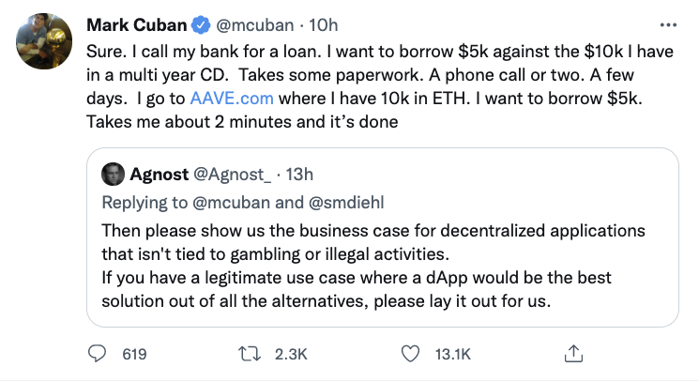
Task: Click the retweet arrows icon
Action: (250, 354)
